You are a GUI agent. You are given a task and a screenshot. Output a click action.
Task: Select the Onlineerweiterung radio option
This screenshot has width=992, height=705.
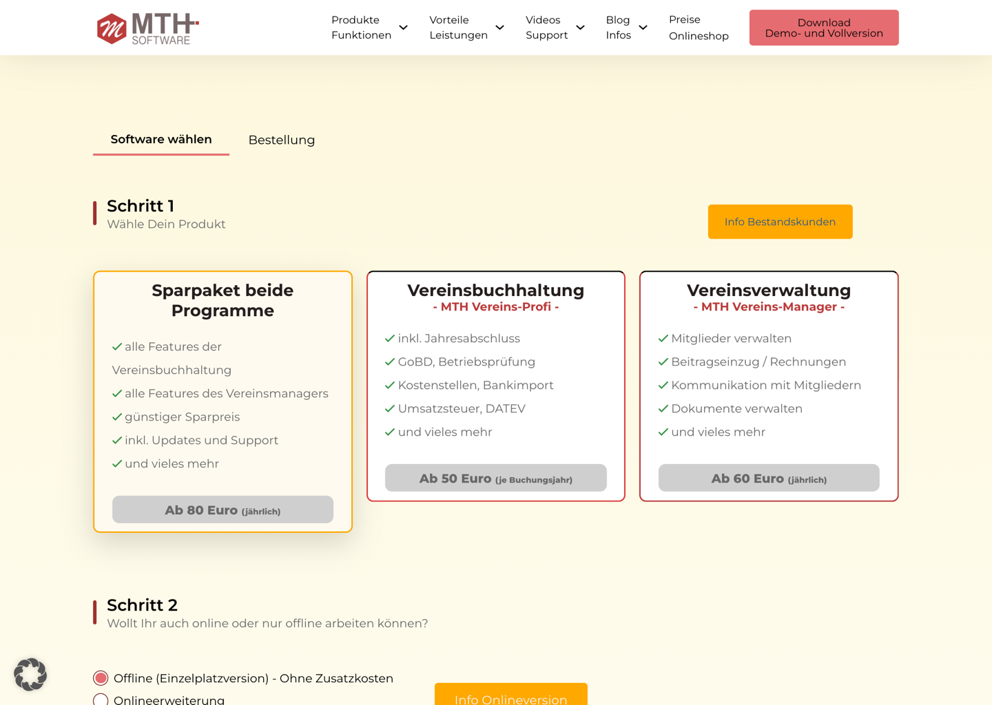coord(101,699)
